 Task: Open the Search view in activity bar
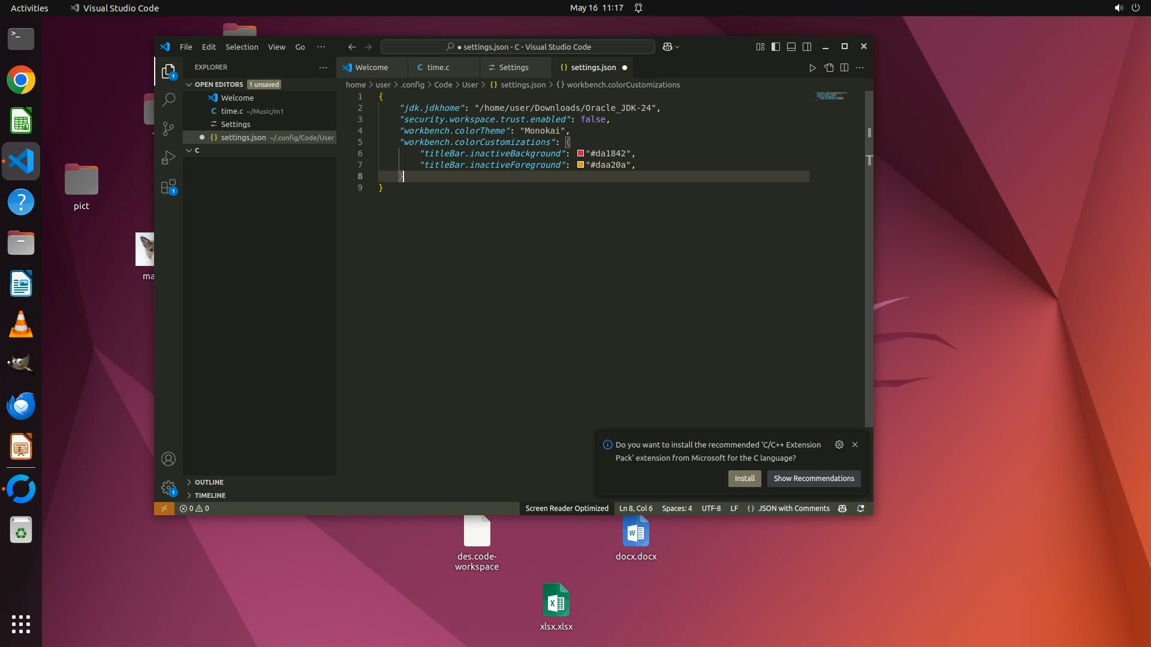[168, 99]
